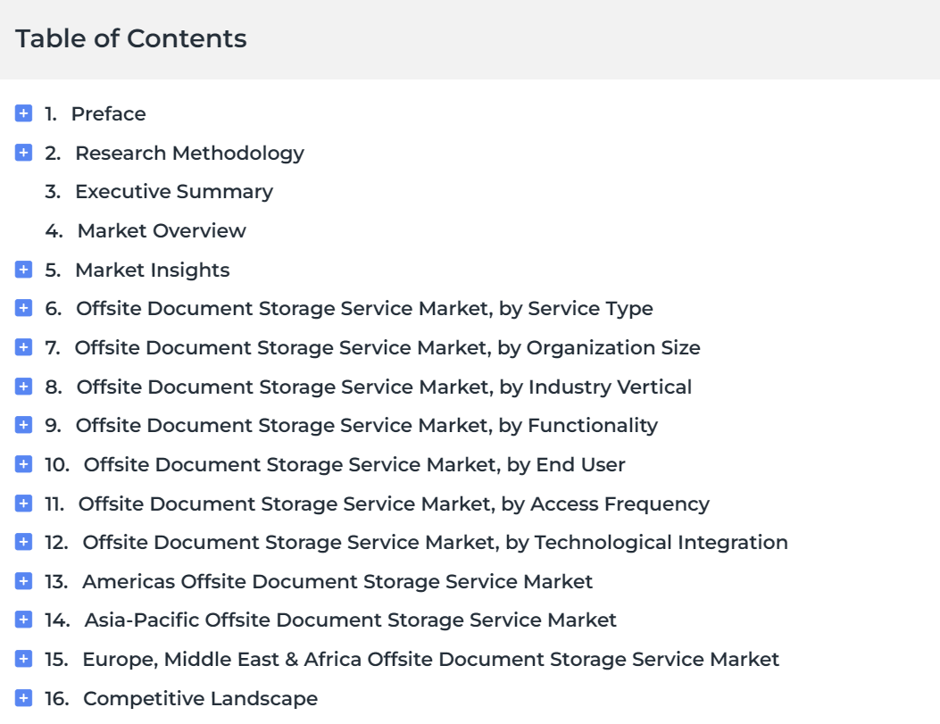Viewport: 940px width, 724px height.
Task: Click the Table of Contents heading
Action: point(130,38)
